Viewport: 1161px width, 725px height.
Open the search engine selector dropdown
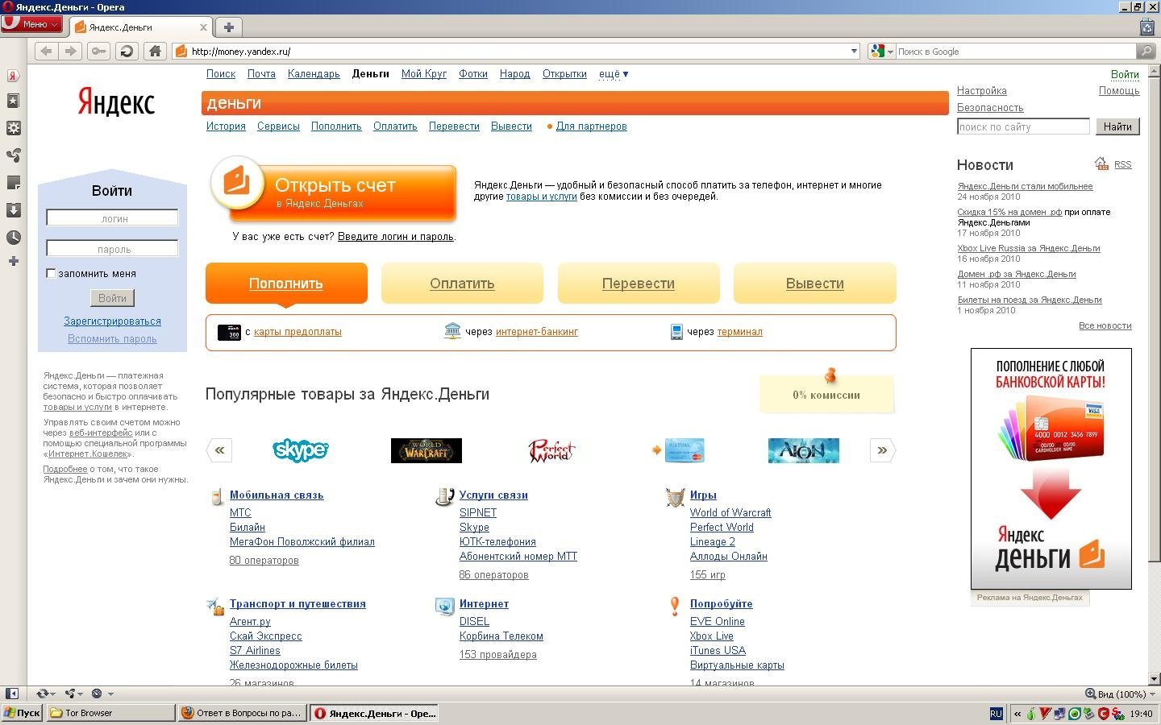click(882, 52)
